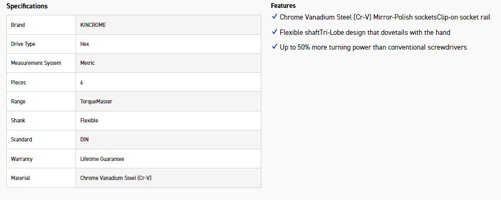The image size is (501, 200).
Task: Click the KINCROME brand value
Action: [x=93, y=25]
